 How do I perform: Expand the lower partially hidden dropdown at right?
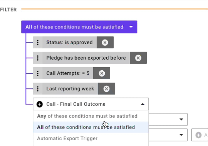(181, 135)
